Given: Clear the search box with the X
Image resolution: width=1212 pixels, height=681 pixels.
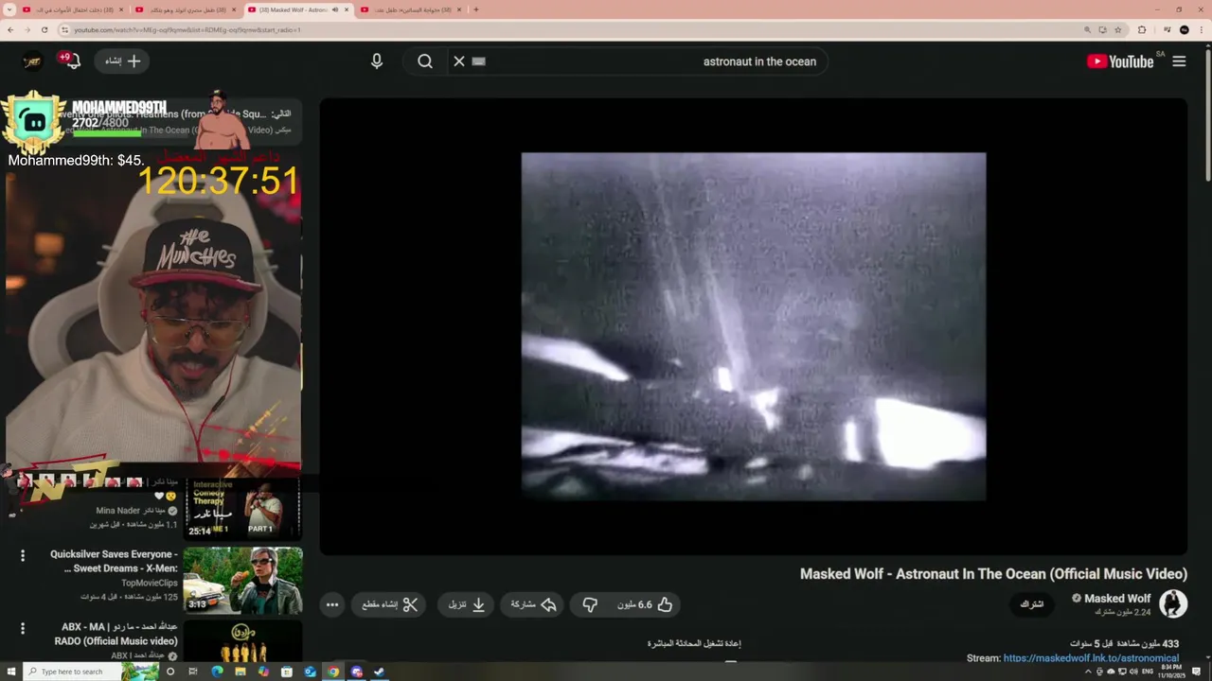Looking at the screenshot, I should coord(459,61).
